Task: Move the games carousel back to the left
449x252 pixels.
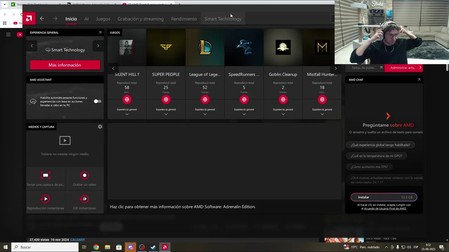Action: pyautogui.click(x=113, y=68)
